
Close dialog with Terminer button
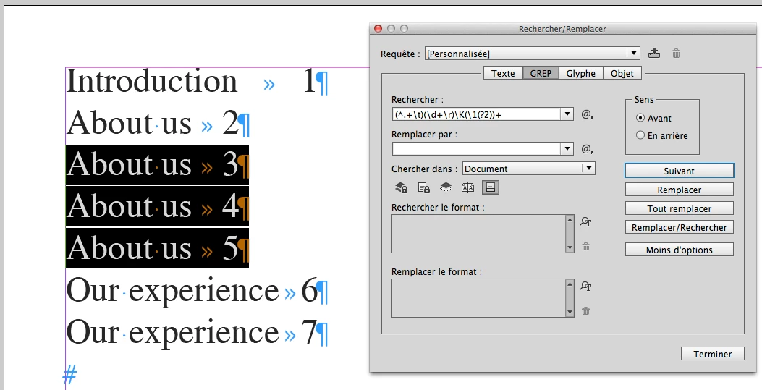(713, 354)
